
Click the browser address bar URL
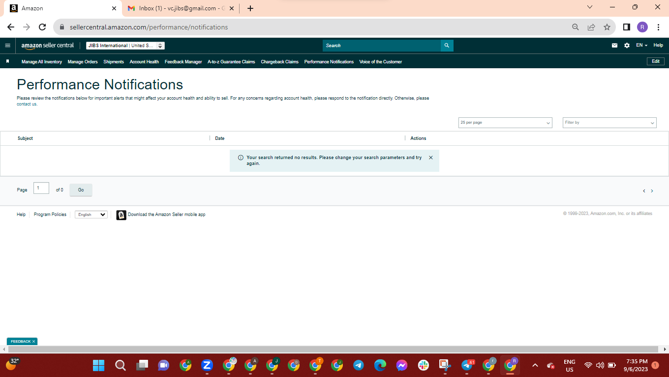(x=149, y=27)
